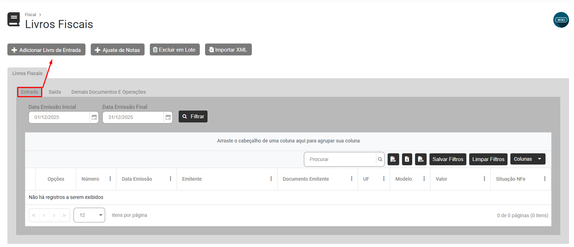Export grid to PDF
The image size is (574, 247).
393,159
